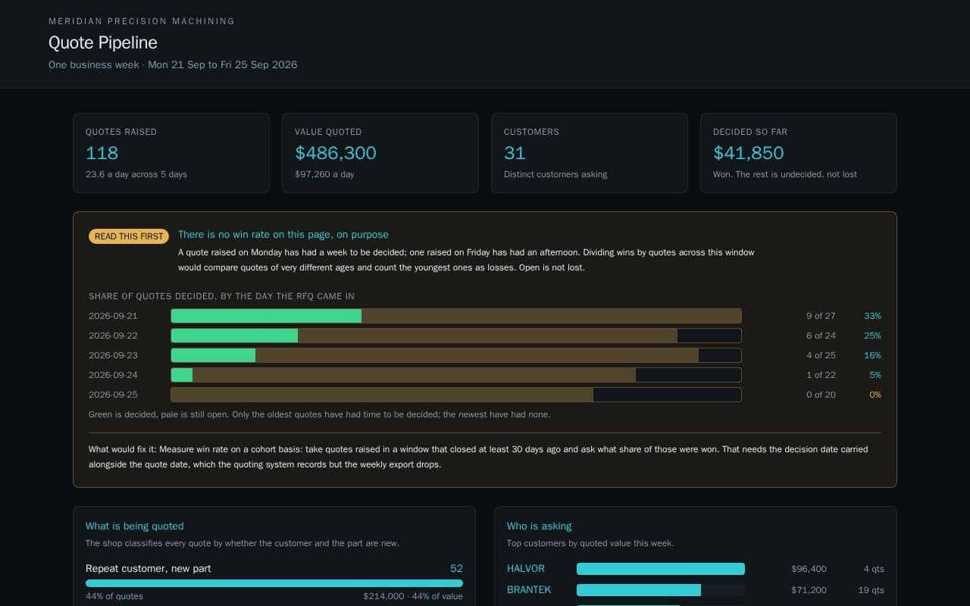Image resolution: width=970 pixels, height=606 pixels.
Task: Click the orange "0%" decided percentage
Action: point(875,395)
